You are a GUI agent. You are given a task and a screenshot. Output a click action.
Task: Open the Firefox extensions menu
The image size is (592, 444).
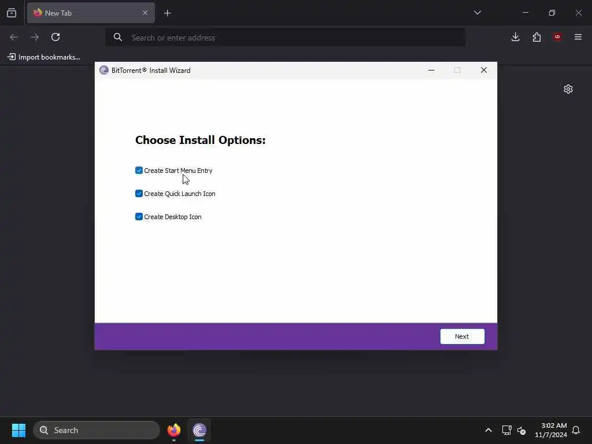tap(536, 37)
